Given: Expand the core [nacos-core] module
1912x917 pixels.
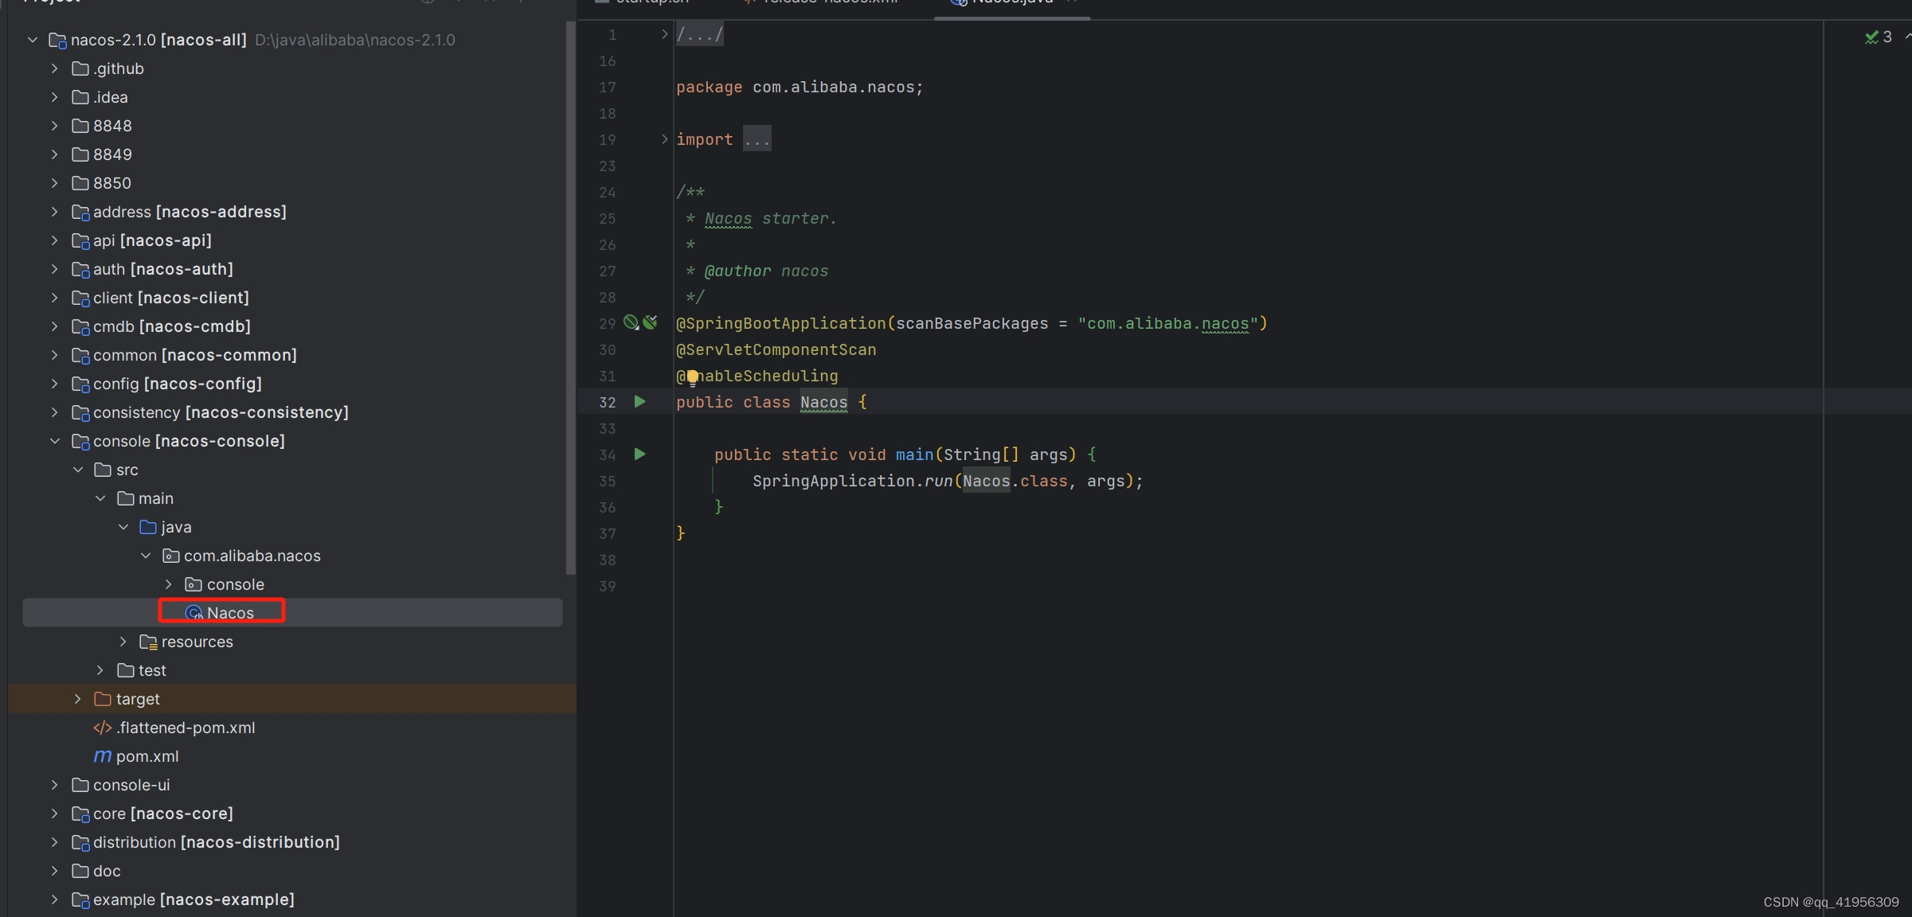Looking at the screenshot, I should pyautogui.click(x=55, y=814).
